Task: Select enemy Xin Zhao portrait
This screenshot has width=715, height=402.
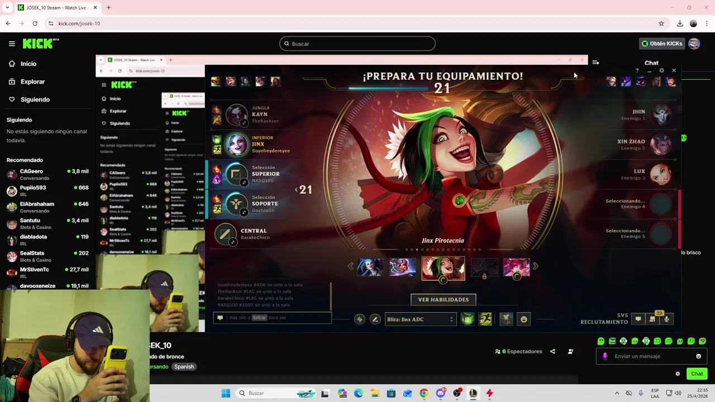Action: [x=661, y=145]
